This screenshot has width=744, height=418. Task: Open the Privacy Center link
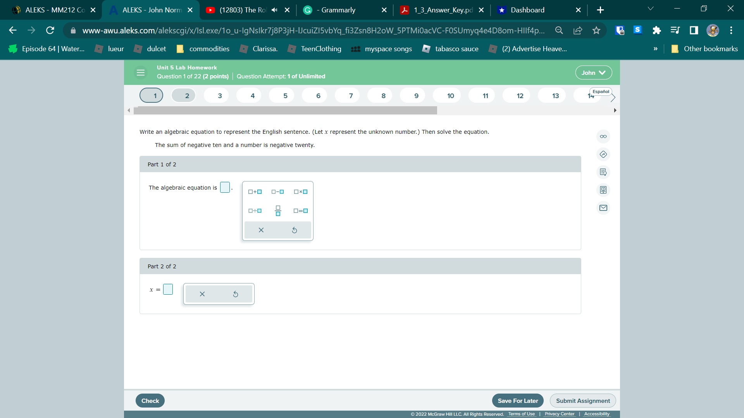pyautogui.click(x=560, y=414)
